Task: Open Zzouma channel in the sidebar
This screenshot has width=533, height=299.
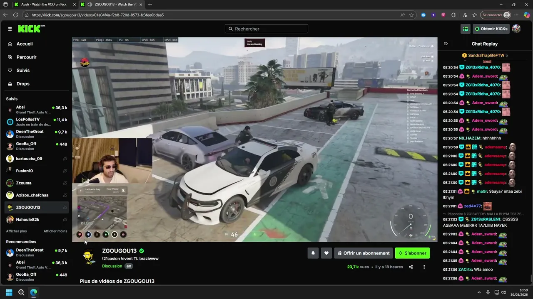Action: 37,183
